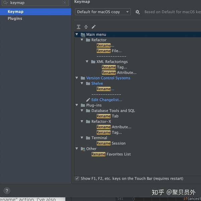The width and height of the screenshot is (201, 201).
Task: Click the Plug-ins folder icon
Action: [83, 105]
